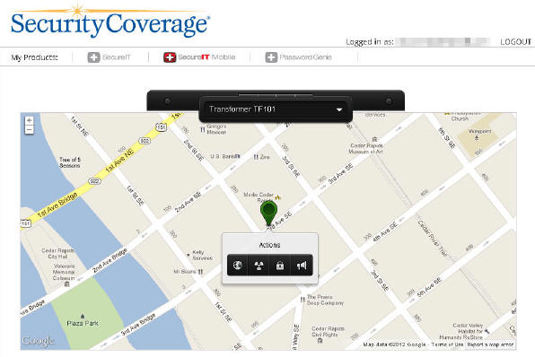Open the Transformer TF101 device dropdown
The image size is (535, 357).
click(x=276, y=109)
